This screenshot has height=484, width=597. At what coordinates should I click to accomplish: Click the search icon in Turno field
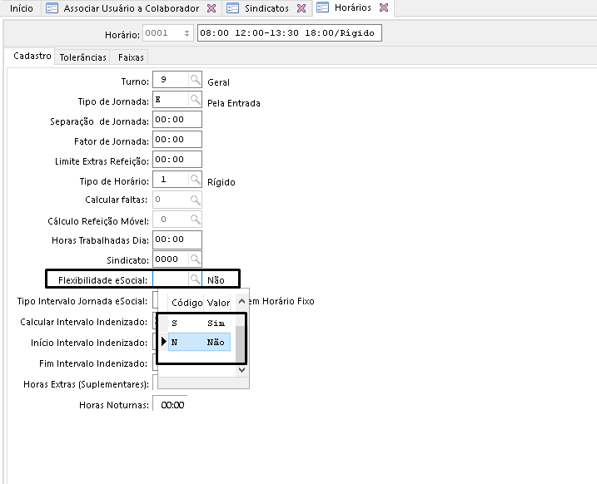[195, 81]
